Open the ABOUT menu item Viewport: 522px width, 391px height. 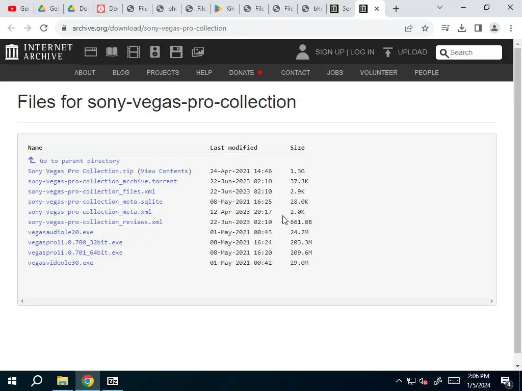click(x=85, y=72)
